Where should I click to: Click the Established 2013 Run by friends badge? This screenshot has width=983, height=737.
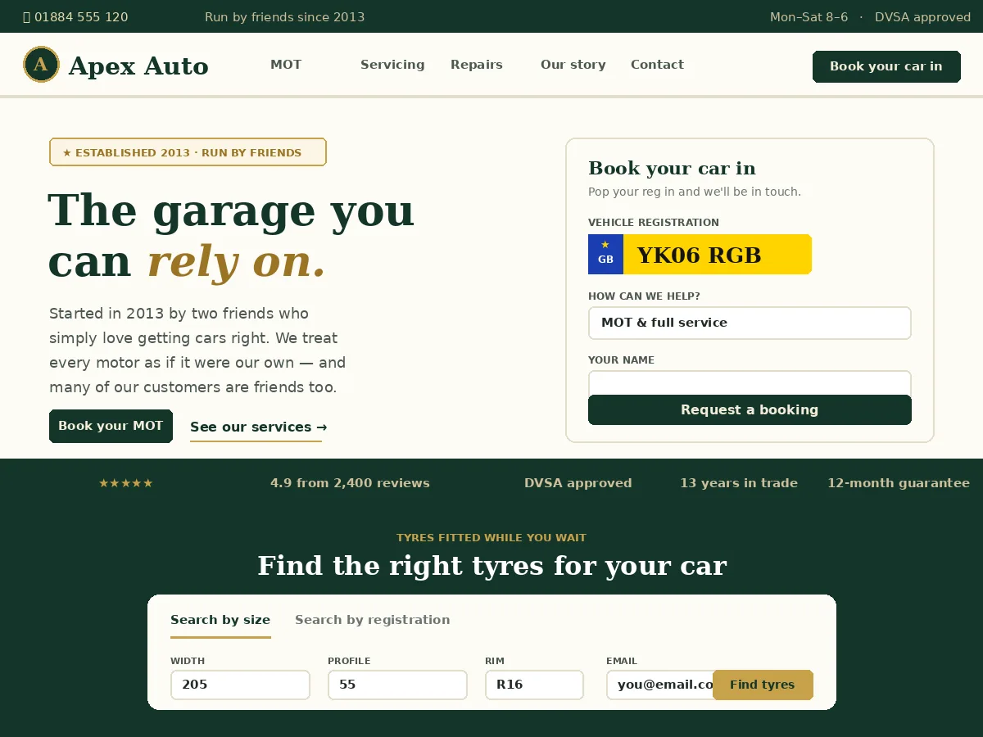click(x=188, y=152)
